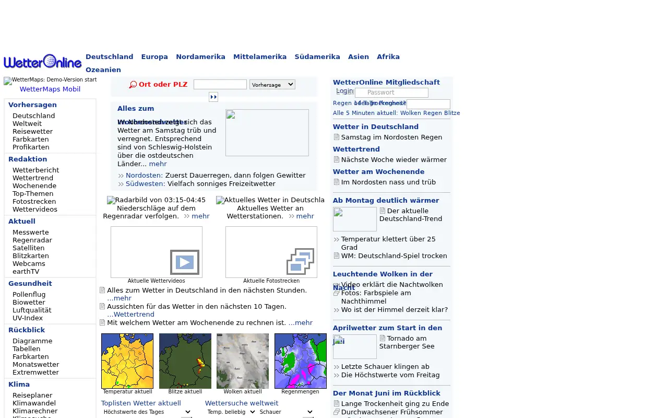Play the Aktuelle Wettervideos thumbnail
The width and height of the screenshot is (668, 418).
157,252
